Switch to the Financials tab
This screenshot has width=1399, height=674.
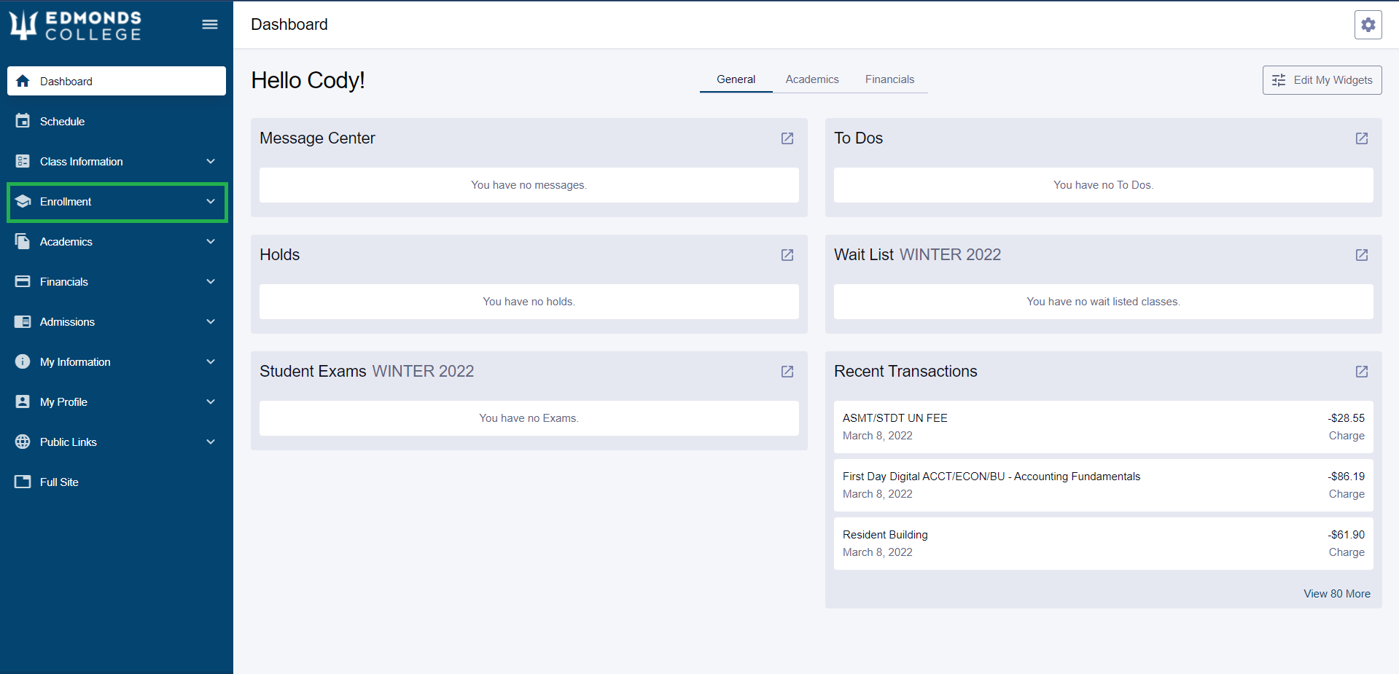[x=889, y=79]
